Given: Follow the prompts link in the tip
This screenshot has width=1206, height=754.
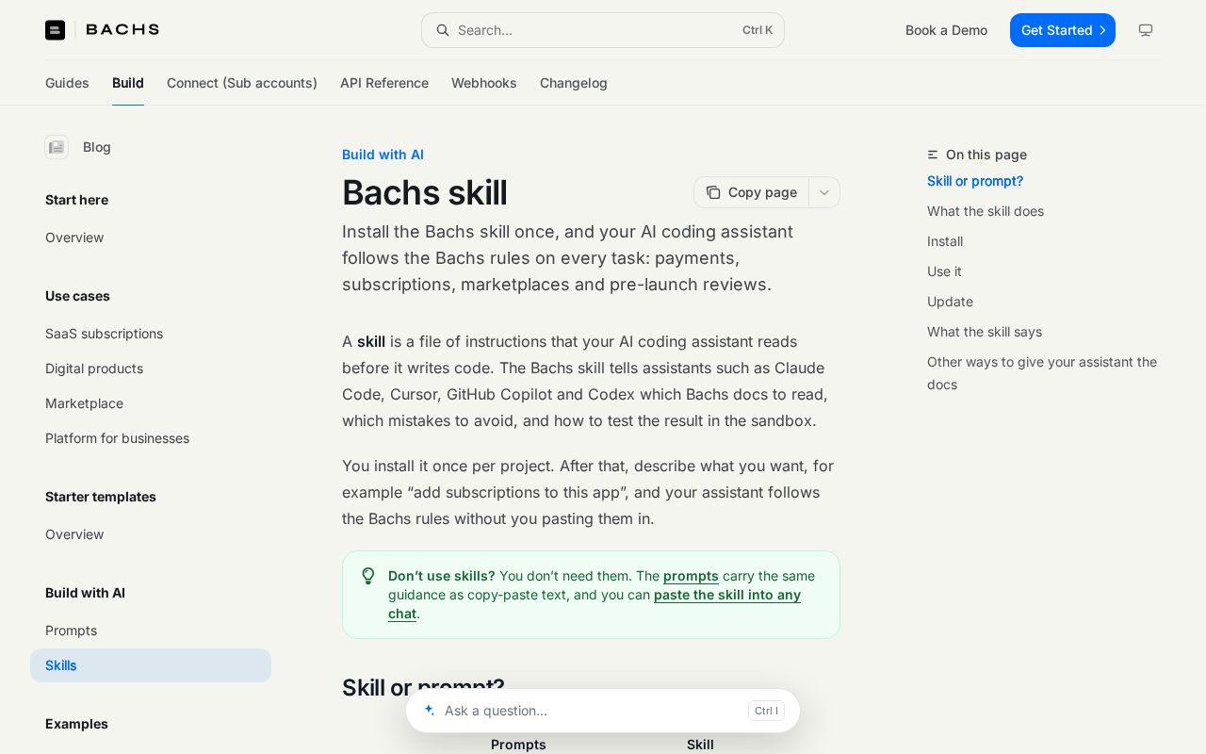Looking at the screenshot, I should 691,576.
